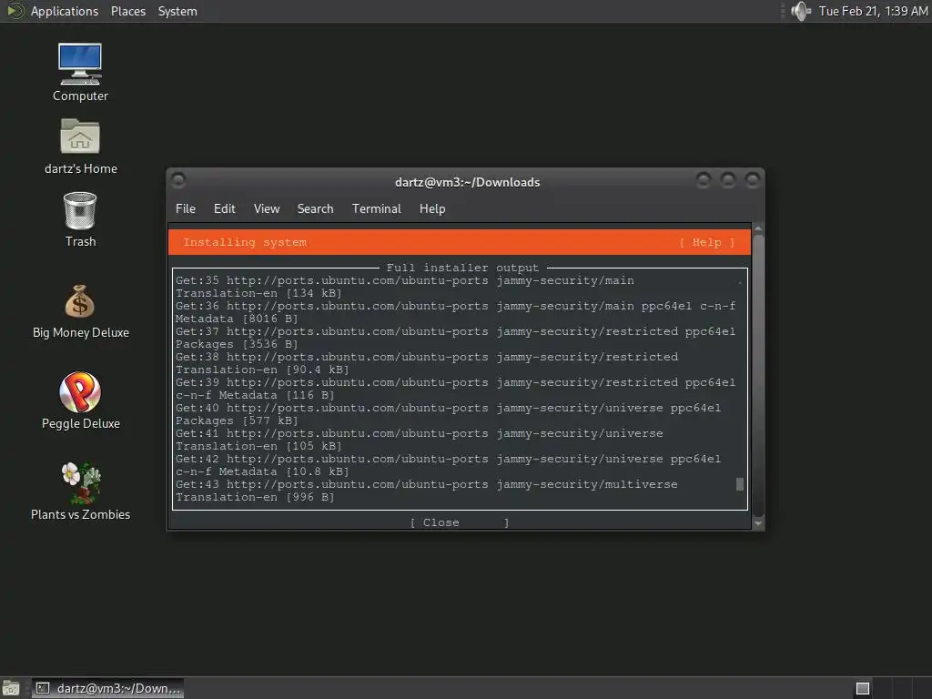Open the terminal Help menu
This screenshot has width=932, height=699.
point(432,208)
